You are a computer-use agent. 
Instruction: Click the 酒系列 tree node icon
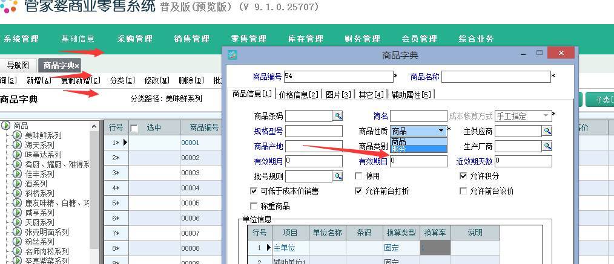coord(17,184)
